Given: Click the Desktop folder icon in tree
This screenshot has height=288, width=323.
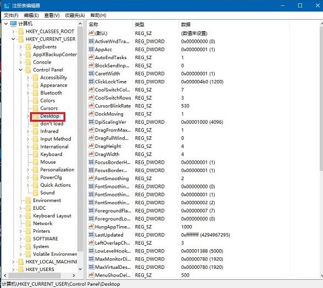Looking at the screenshot, I should coord(36,116).
